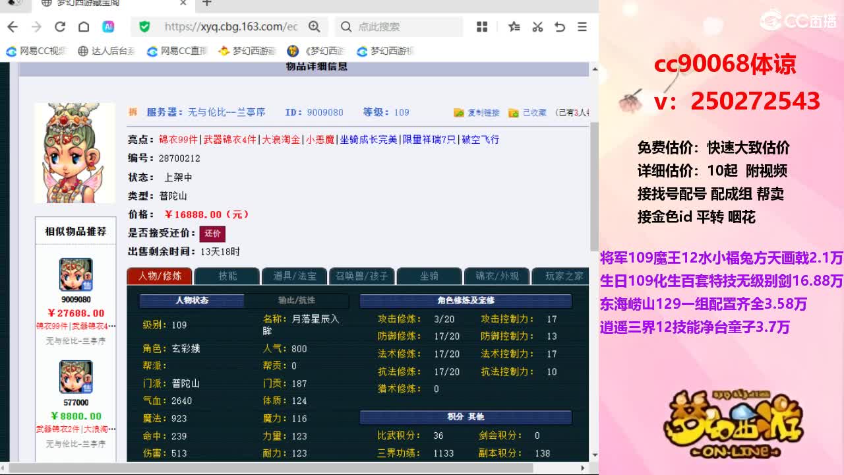
Task: Click the 锦衣99件 highlight tag
Action: coord(179,139)
